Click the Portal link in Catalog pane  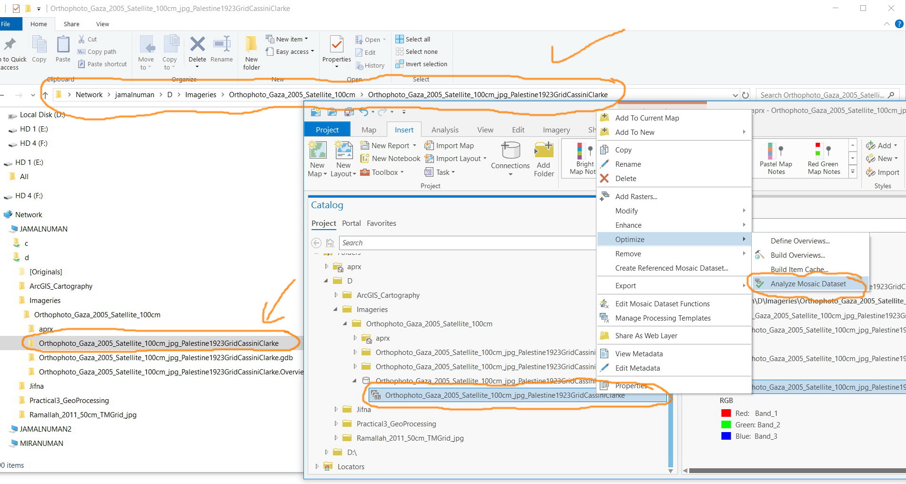(x=352, y=223)
